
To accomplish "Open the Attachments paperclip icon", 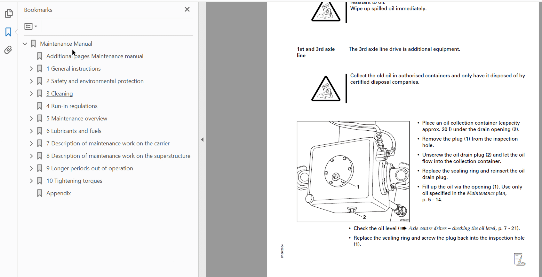I will point(8,50).
